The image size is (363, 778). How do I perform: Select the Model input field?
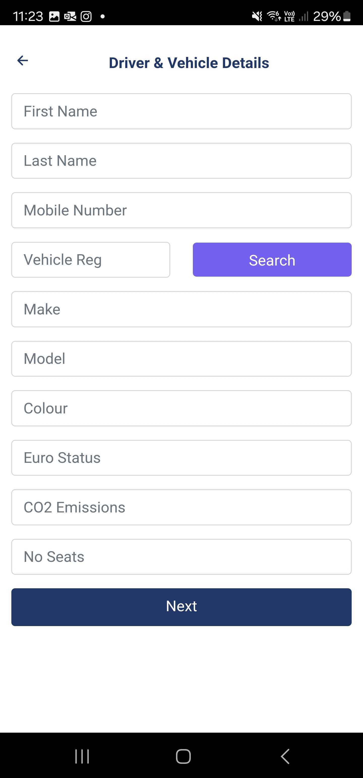tap(181, 359)
